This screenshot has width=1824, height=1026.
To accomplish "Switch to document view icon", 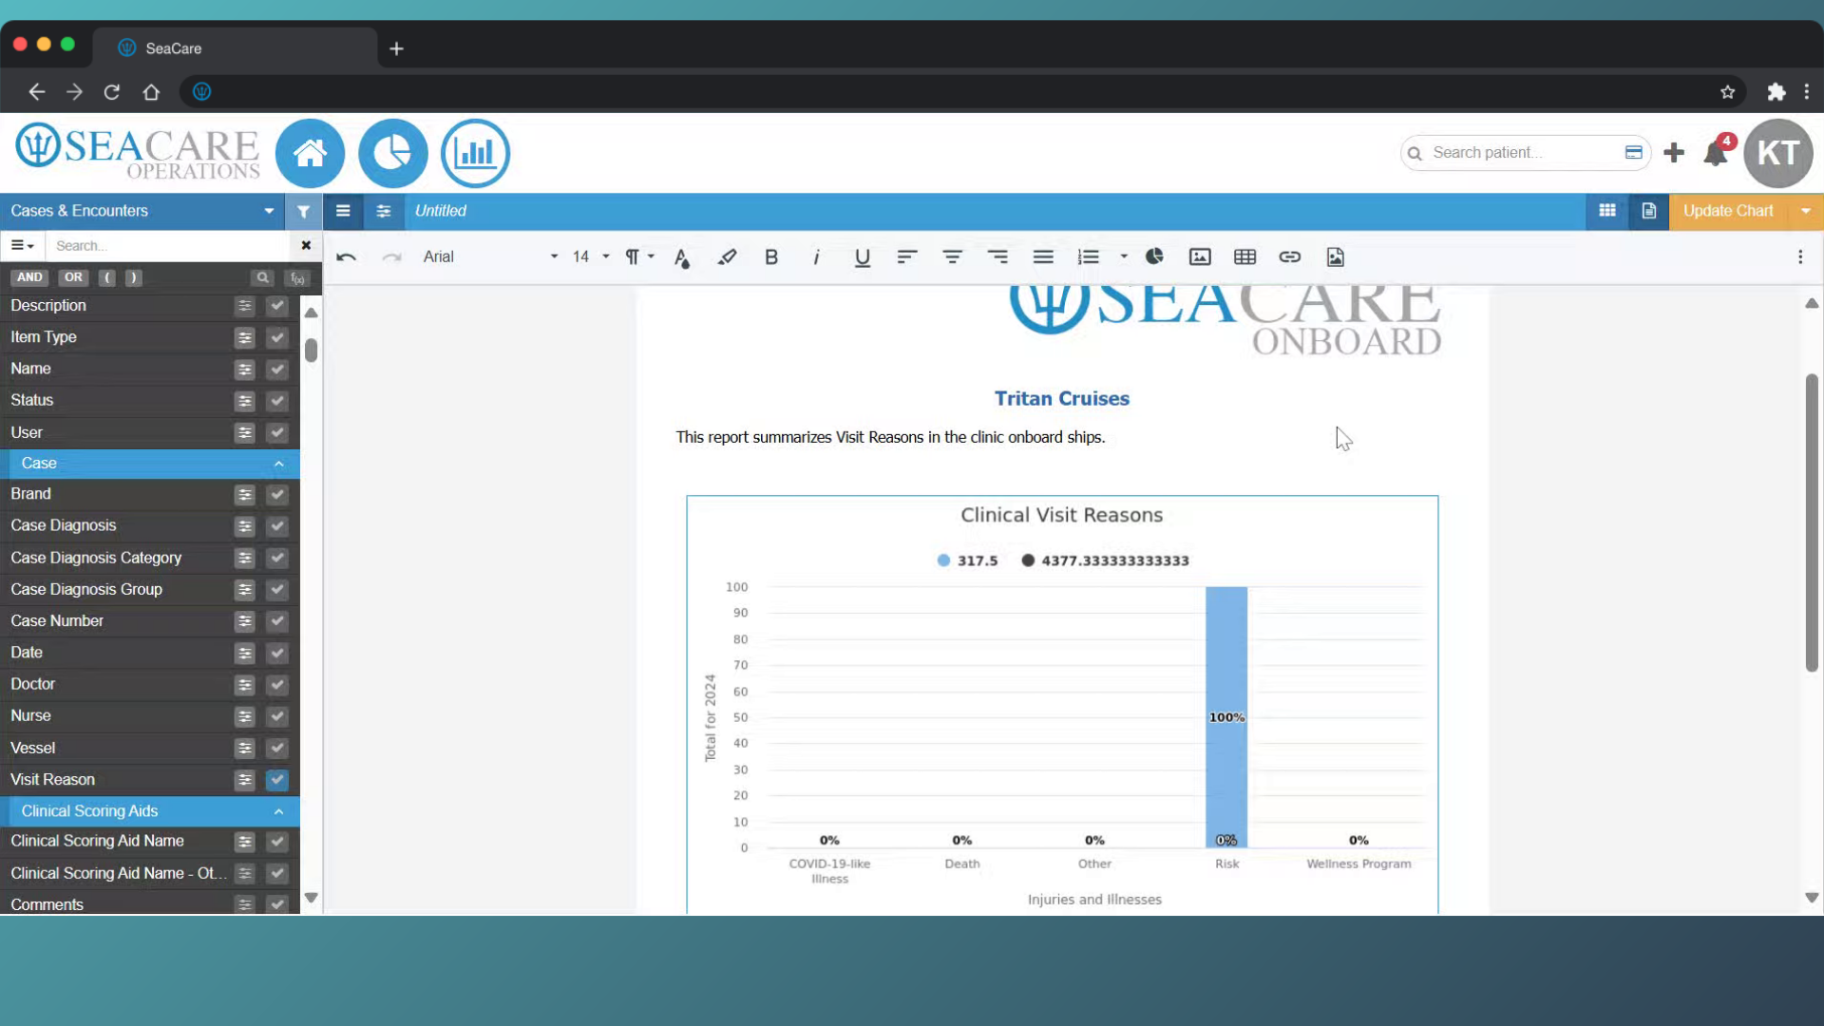I will pyautogui.click(x=1649, y=211).
